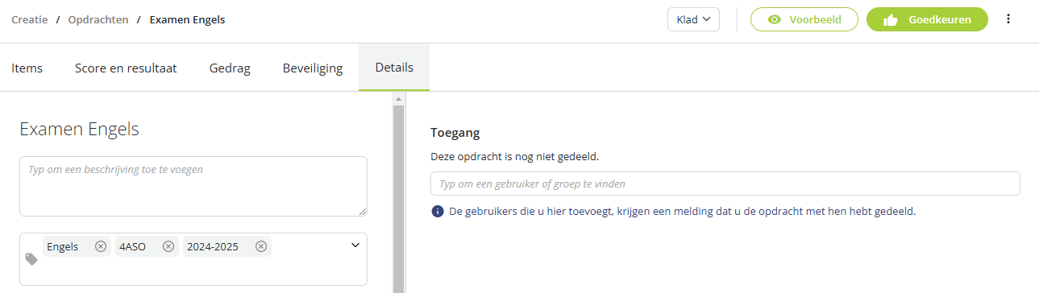This screenshot has width=1039, height=293.
Task: Open the Klad status dropdown
Action: [693, 19]
